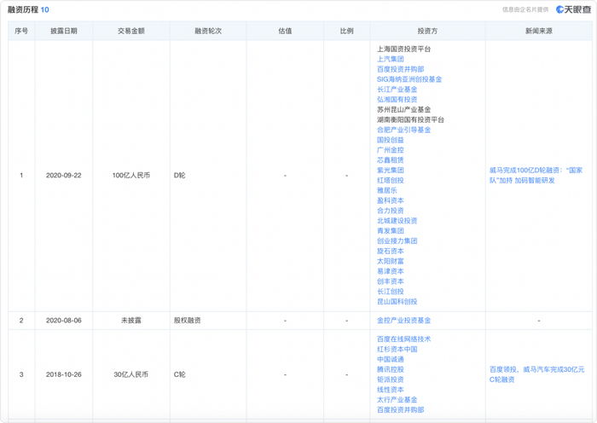The image size is (597, 423).
Task: Open 盈科资本 investor link
Action: coord(391,200)
